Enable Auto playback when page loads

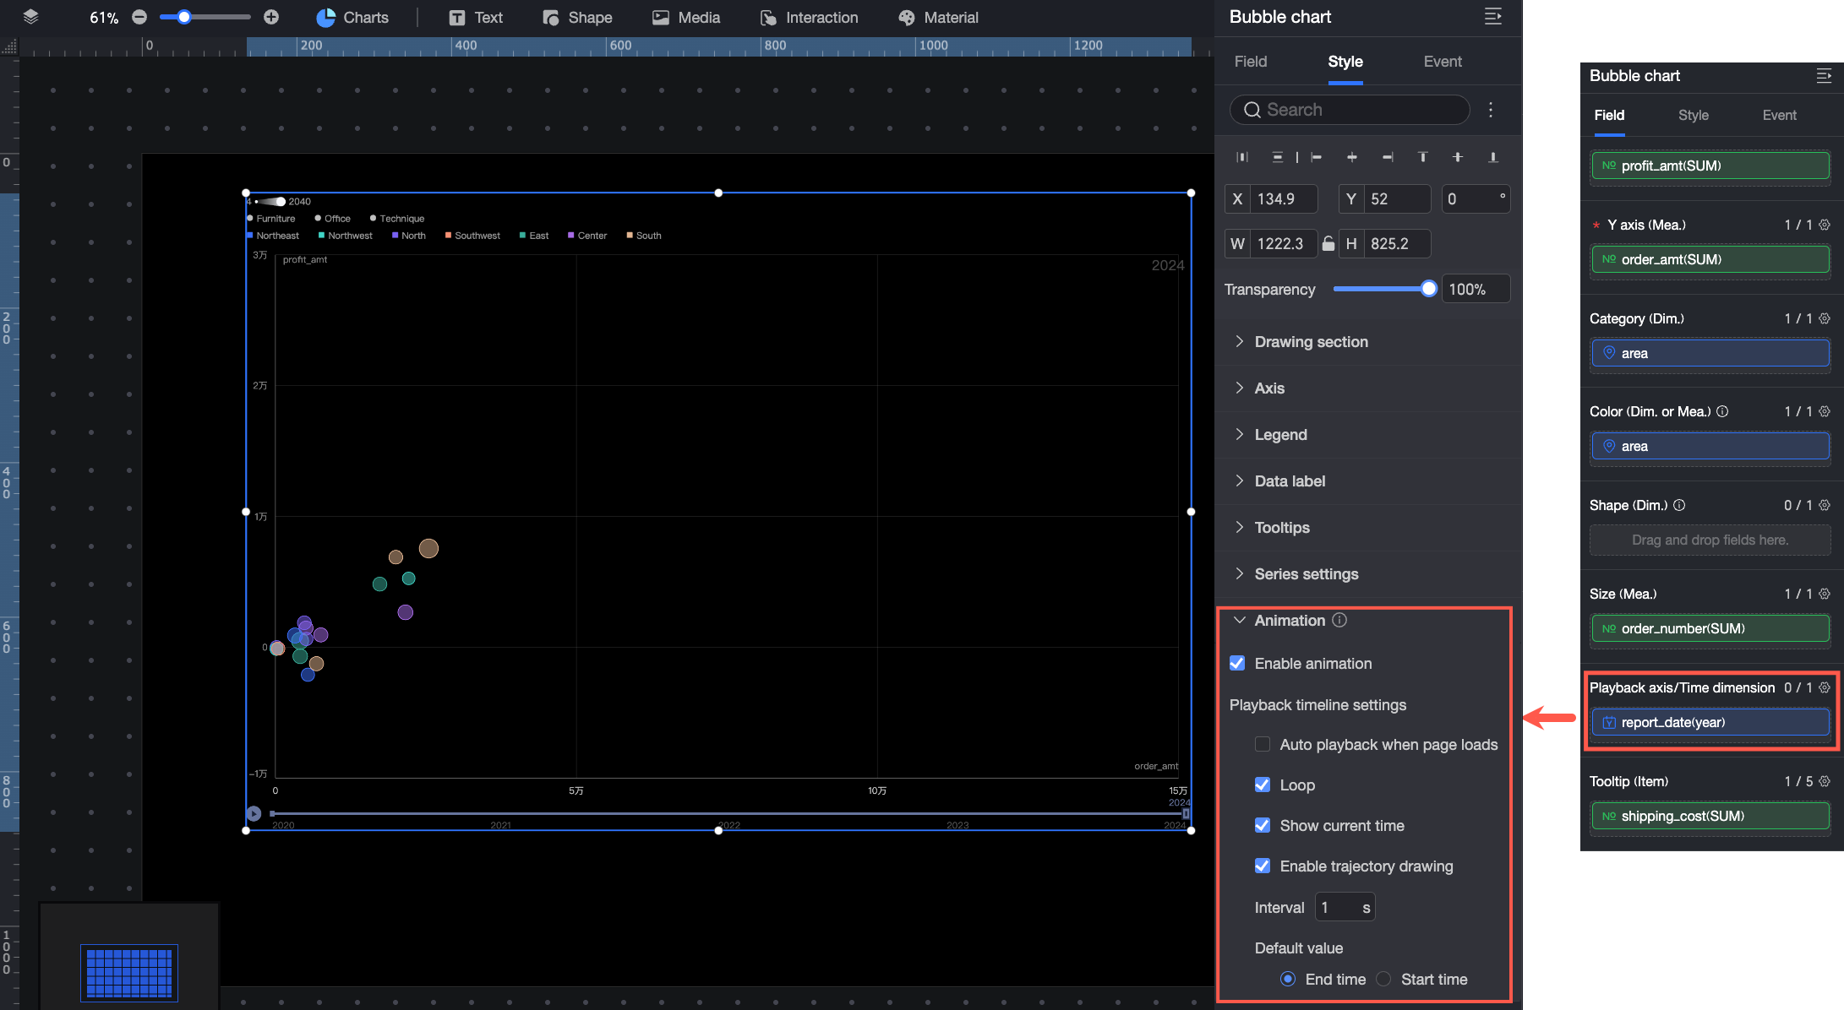[x=1263, y=744]
